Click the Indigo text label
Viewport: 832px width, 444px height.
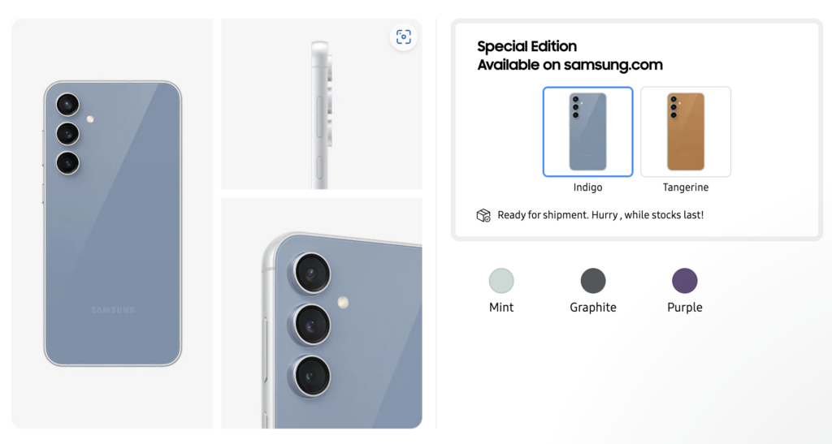[x=588, y=187]
